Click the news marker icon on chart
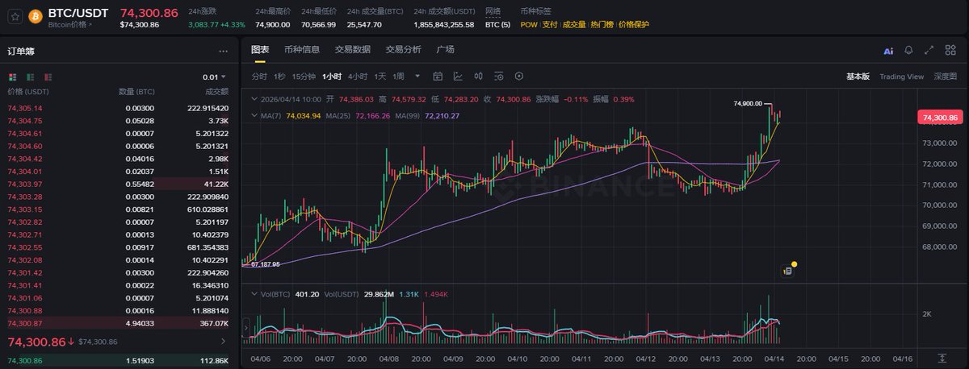 (787, 271)
